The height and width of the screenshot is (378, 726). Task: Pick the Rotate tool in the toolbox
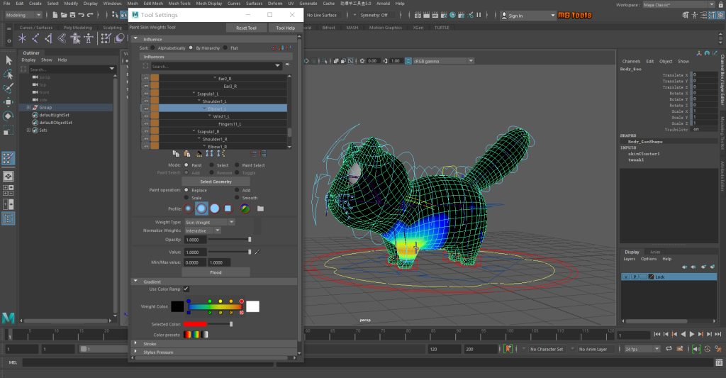(x=9, y=116)
